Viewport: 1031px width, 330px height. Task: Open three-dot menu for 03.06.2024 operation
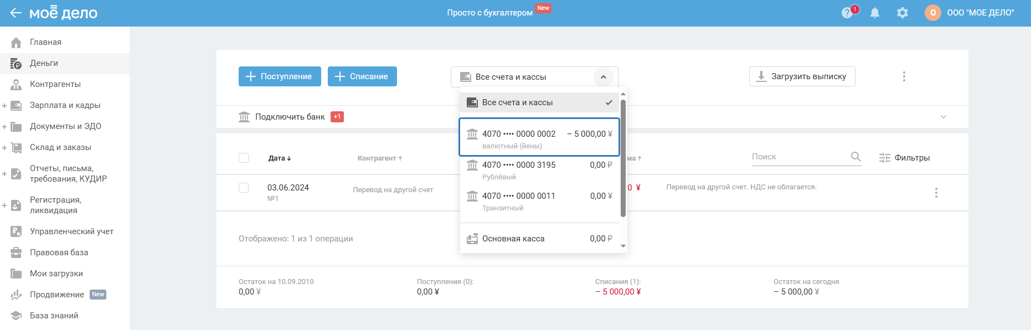936,193
